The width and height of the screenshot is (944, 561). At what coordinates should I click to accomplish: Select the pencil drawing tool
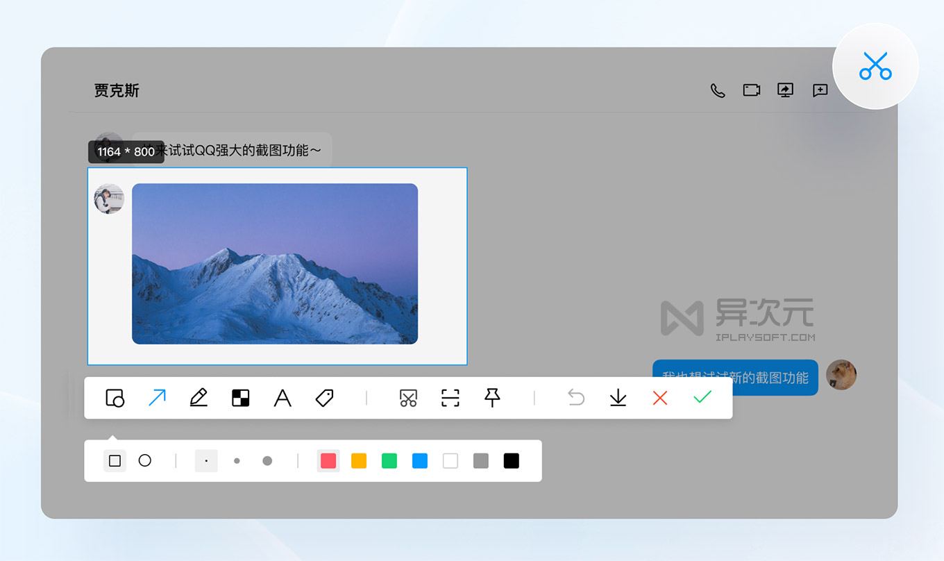pos(199,398)
